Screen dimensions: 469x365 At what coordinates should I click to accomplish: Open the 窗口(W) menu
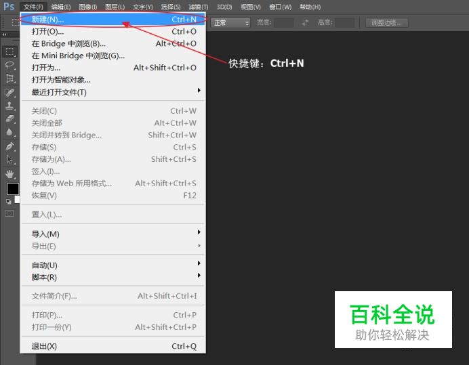coord(281,7)
